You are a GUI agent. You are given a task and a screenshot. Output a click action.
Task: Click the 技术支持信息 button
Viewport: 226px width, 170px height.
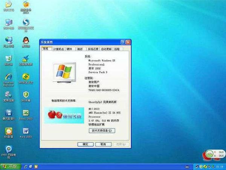[102, 131]
